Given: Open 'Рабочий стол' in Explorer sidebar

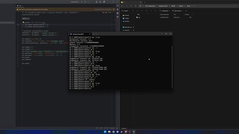Looking at the screenshot, I should pos(127,27).
